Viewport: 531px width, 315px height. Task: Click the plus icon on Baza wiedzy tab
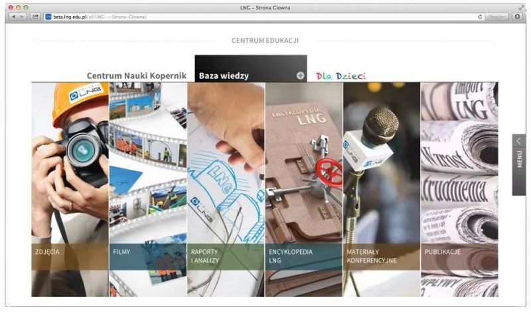click(300, 76)
